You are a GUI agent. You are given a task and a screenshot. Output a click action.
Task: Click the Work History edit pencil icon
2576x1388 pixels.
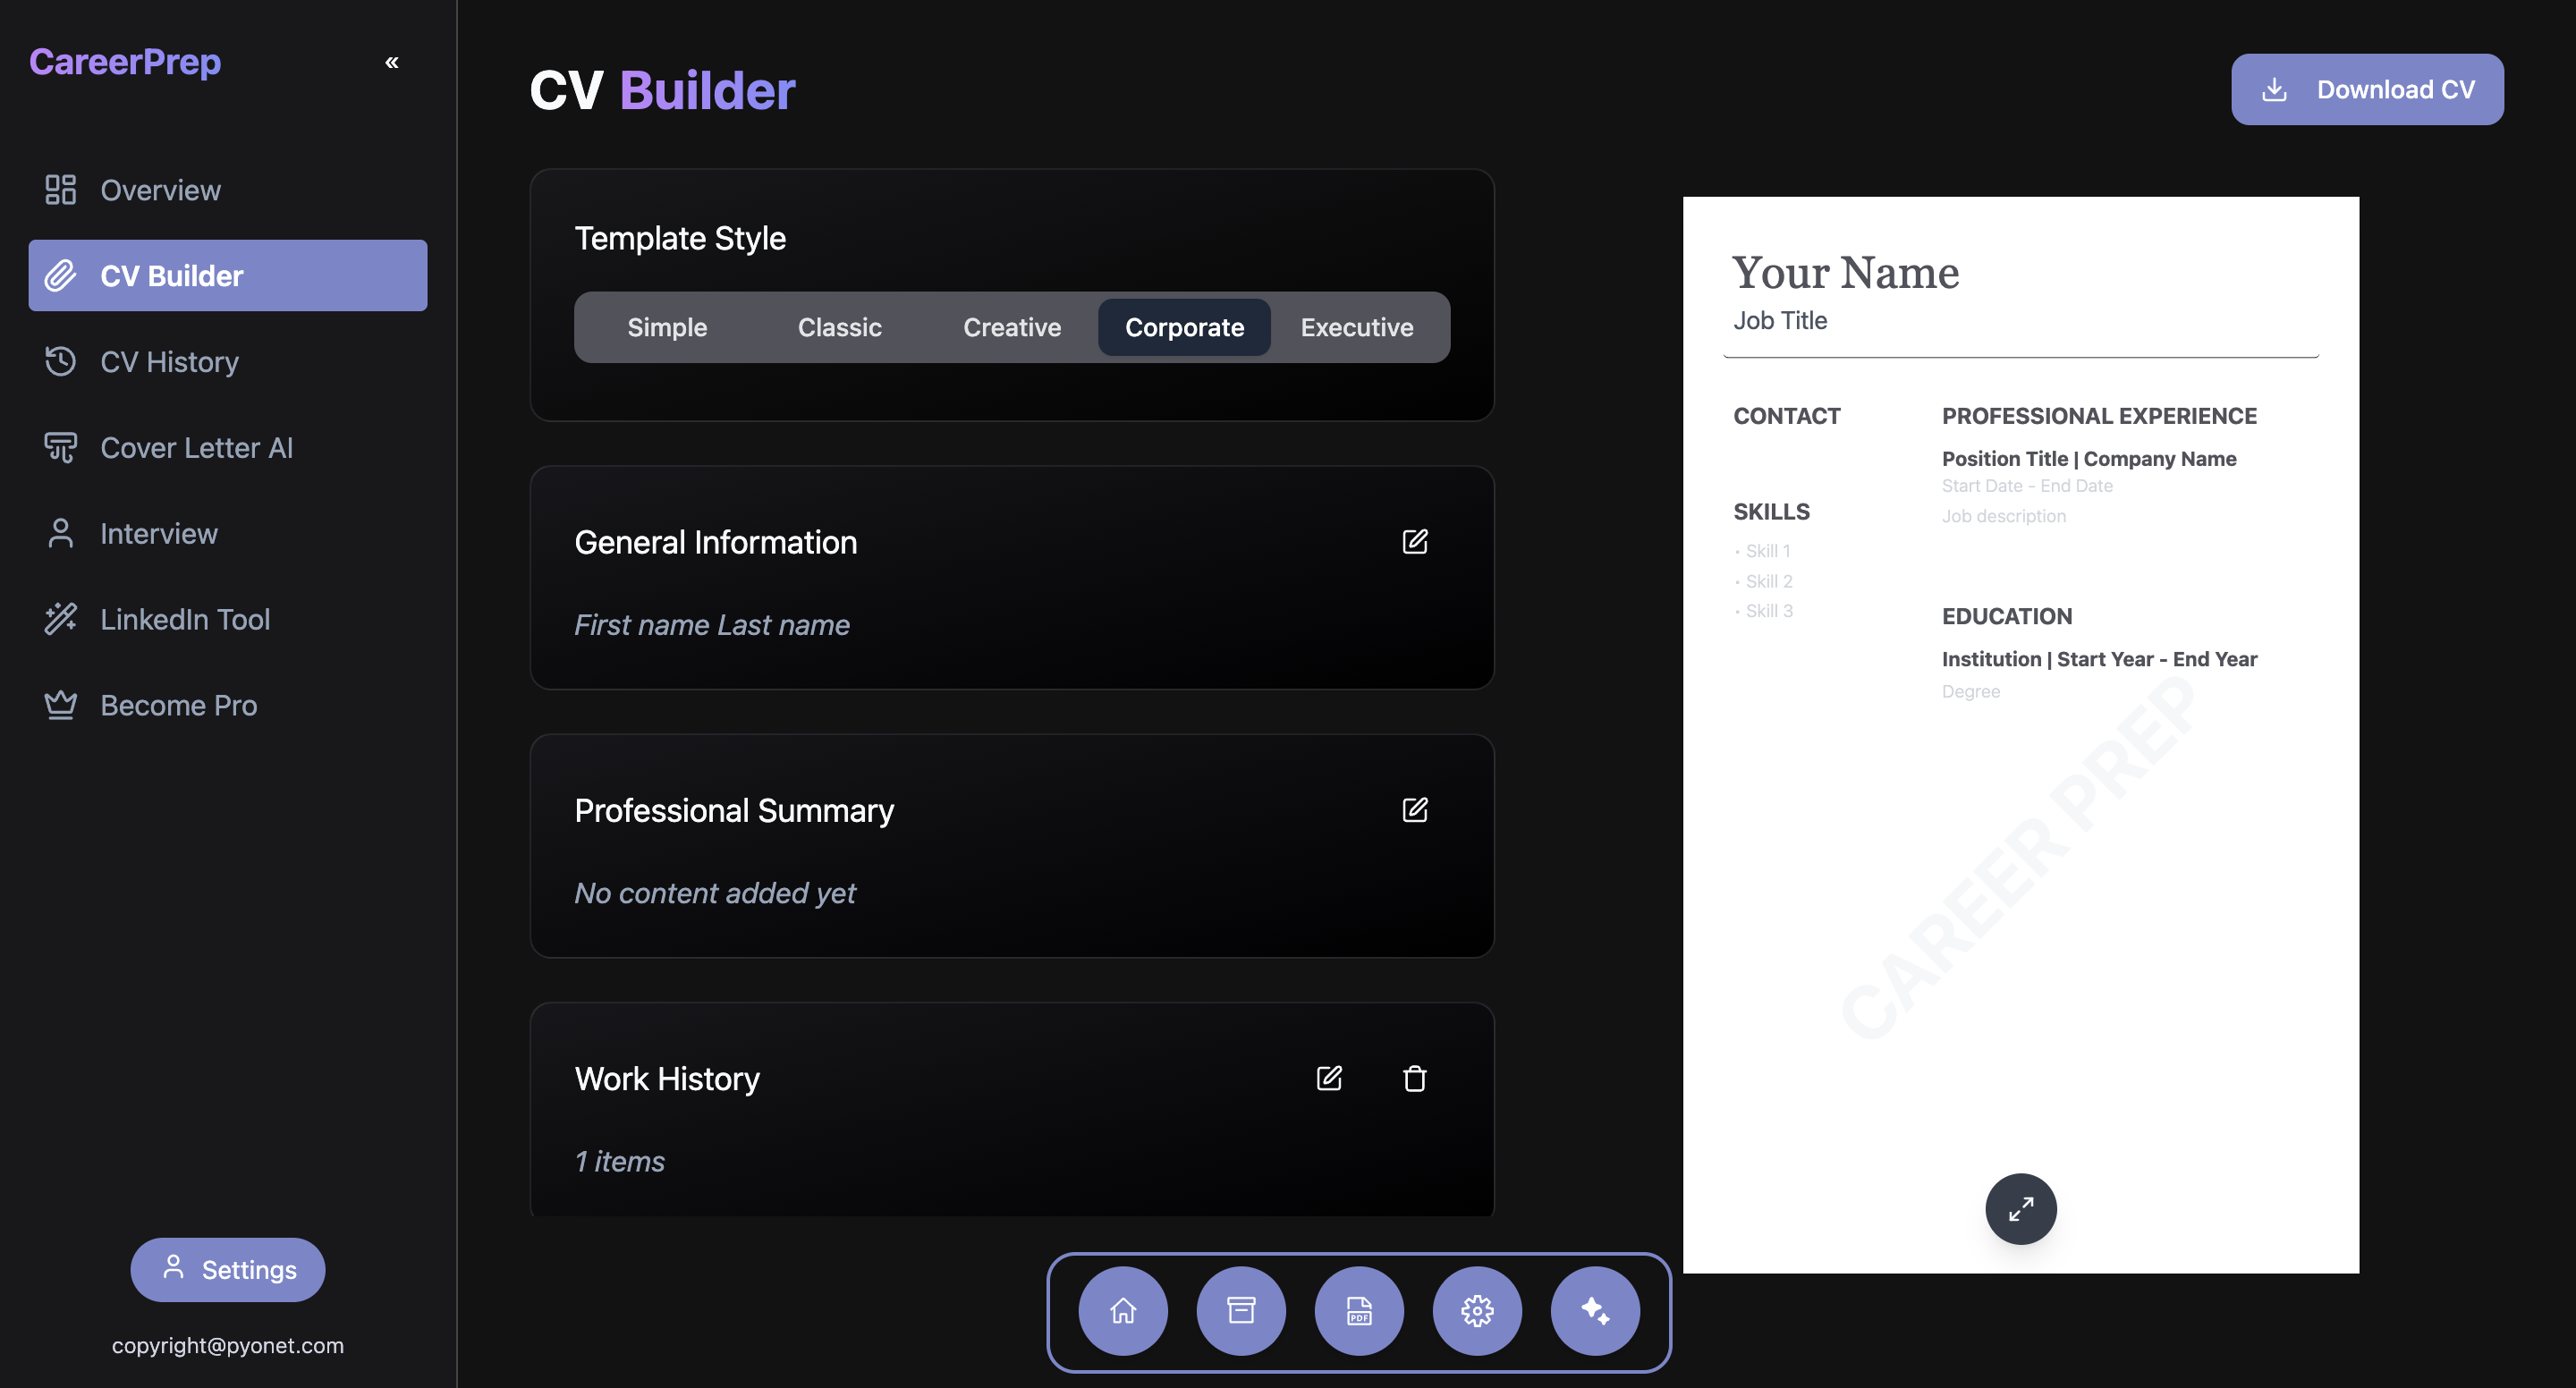[x=1328, y=1078]
